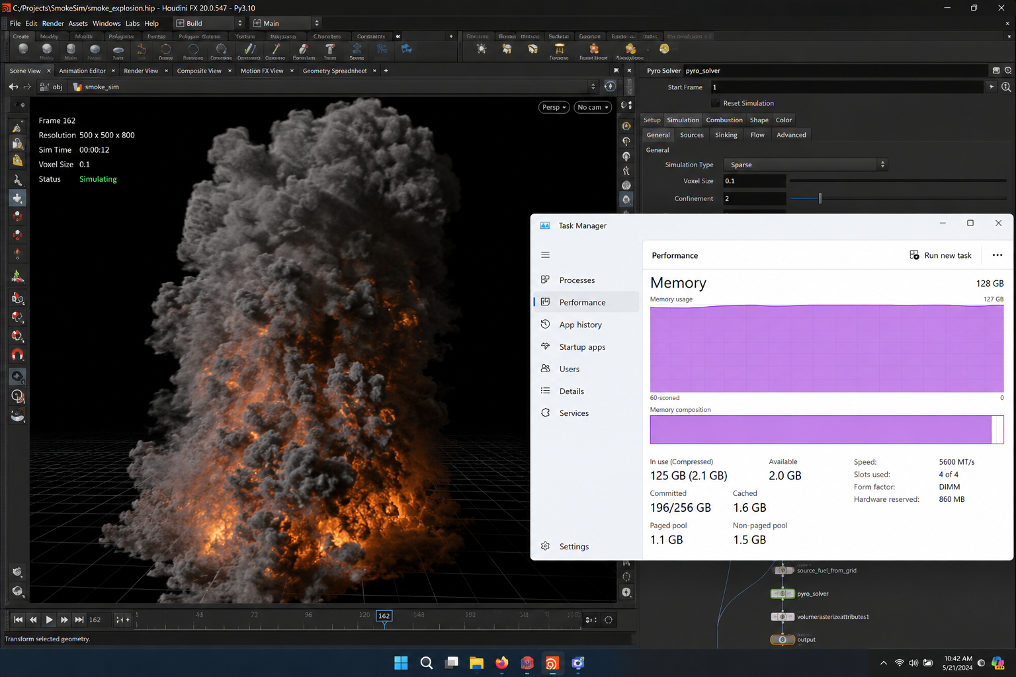The width and height of the screenshot is (1016, 677).
Task: Open the Persp viewport dropdown
Action: (x=554, y=107)
